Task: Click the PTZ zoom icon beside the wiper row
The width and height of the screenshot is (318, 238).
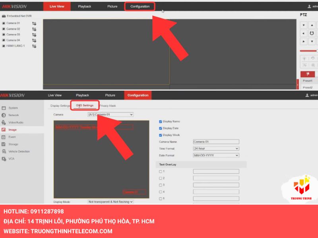Action: 313,65
